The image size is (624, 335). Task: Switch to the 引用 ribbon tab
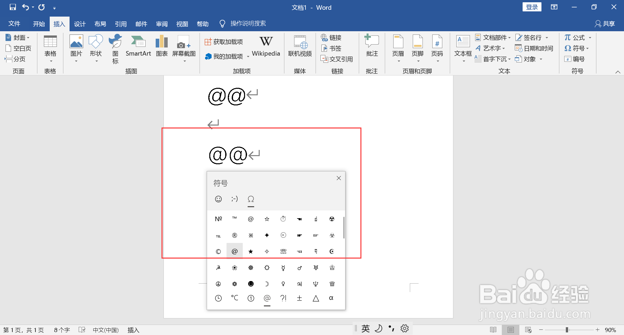click(121, 24)
